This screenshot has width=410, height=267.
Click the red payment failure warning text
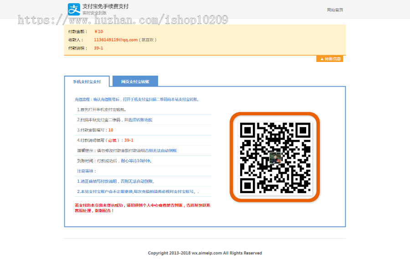tap(143, 208)
